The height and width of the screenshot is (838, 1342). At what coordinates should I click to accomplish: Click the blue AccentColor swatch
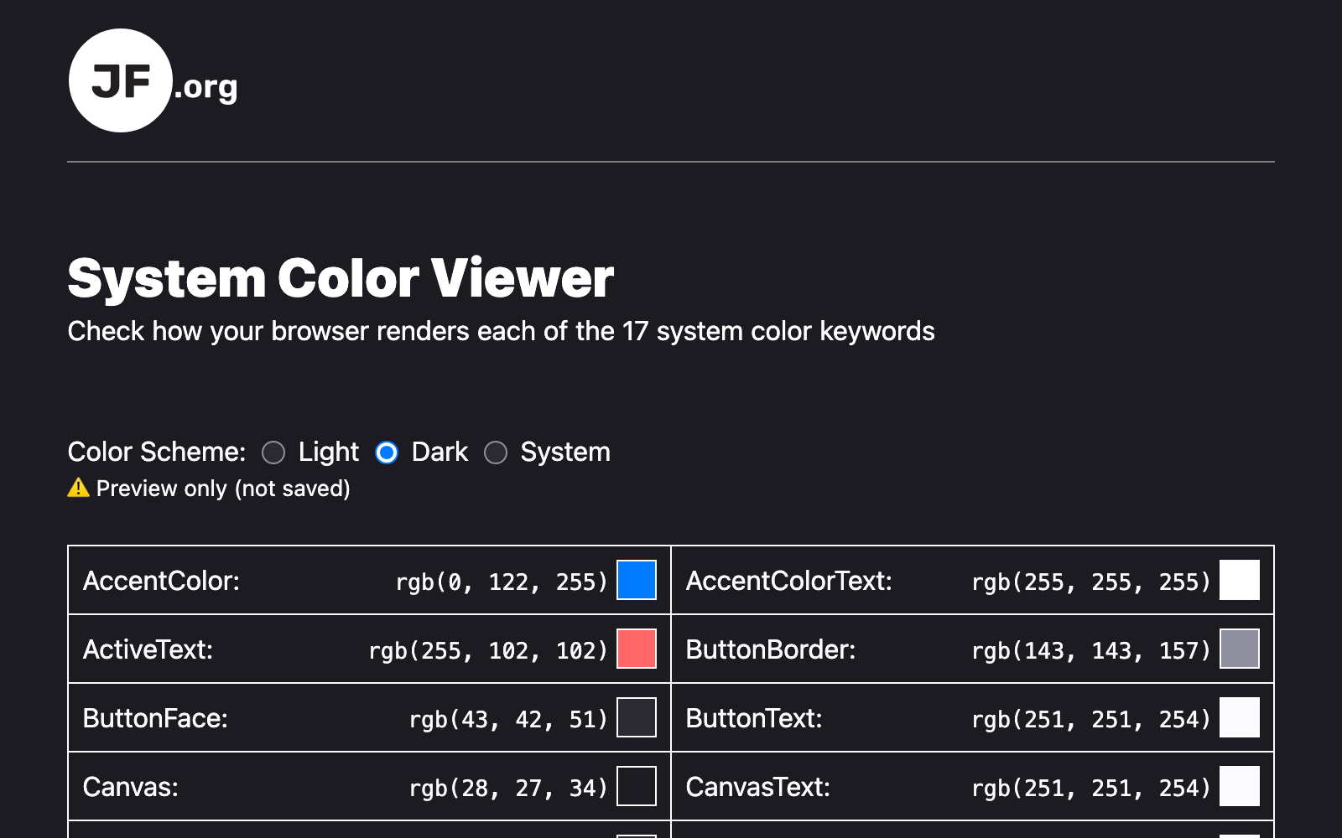(636, 581)
